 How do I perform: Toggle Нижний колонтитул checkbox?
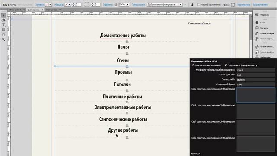[199, 5]
